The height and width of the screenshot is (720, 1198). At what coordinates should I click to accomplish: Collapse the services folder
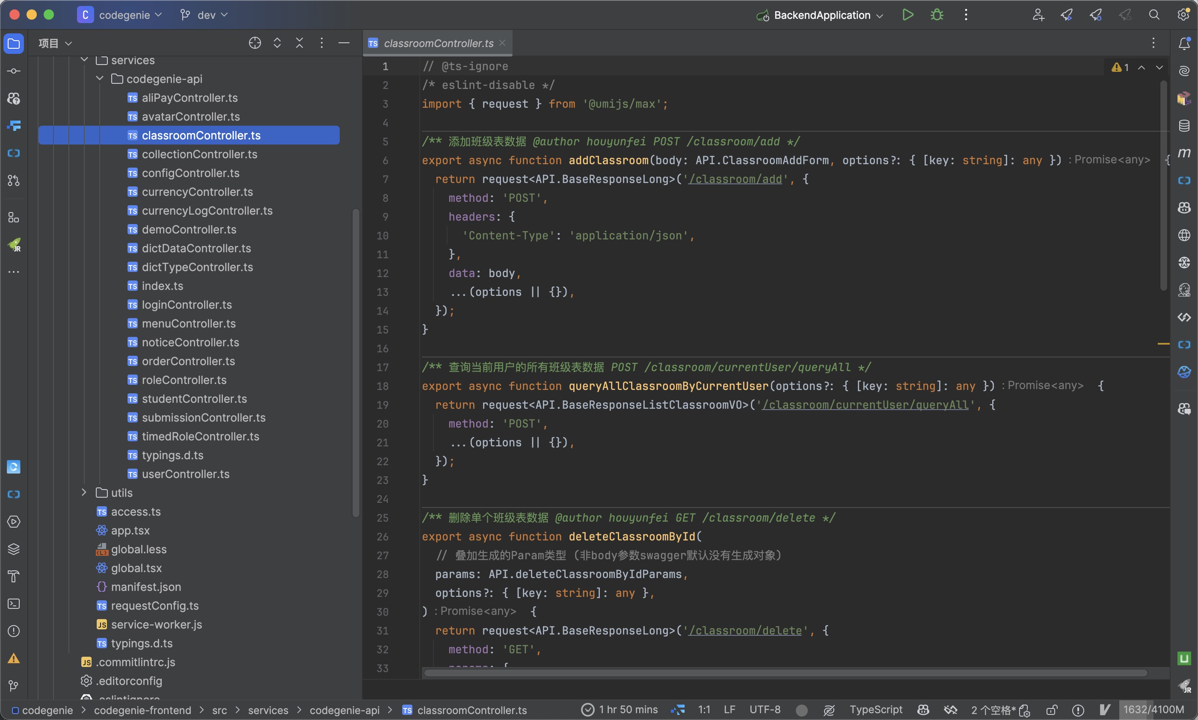point(84,60)
